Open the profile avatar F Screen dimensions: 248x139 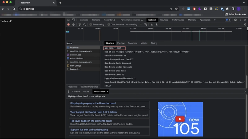click(x=238, y=9)
